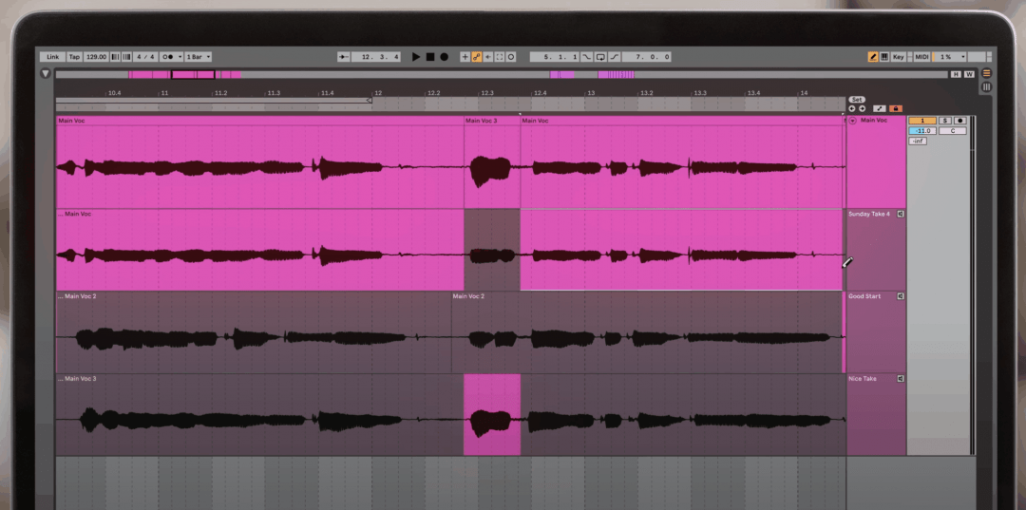Toggle the Automation Arm icon
This screenshot has height=510, width=1026.
(476, 57)
